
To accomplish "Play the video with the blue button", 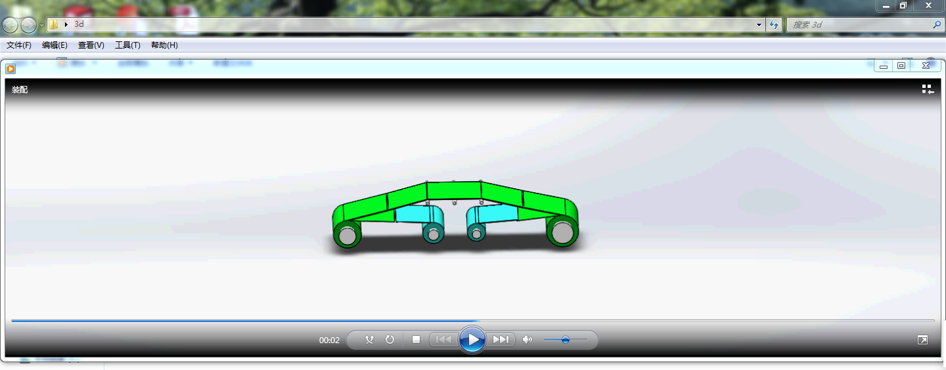I will 472,340.
